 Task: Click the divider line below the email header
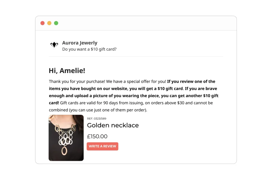(x=136, y=56)
